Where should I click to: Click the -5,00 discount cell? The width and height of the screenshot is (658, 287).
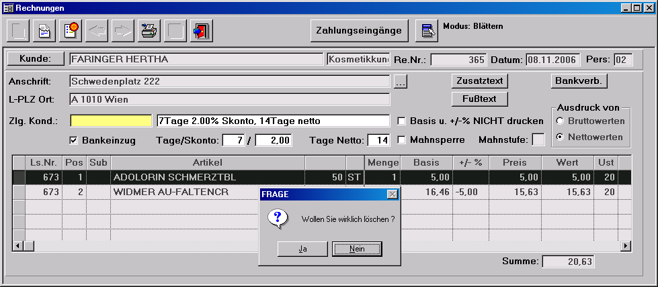(x=470, y=192)
